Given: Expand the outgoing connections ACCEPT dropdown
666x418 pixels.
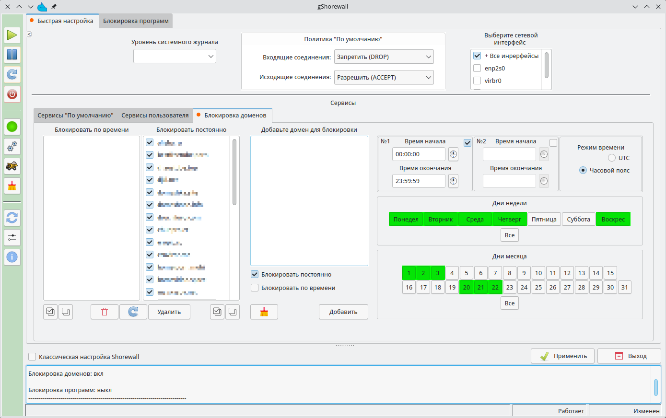Looking at the screenshot, I should click(x=384, y=77).
